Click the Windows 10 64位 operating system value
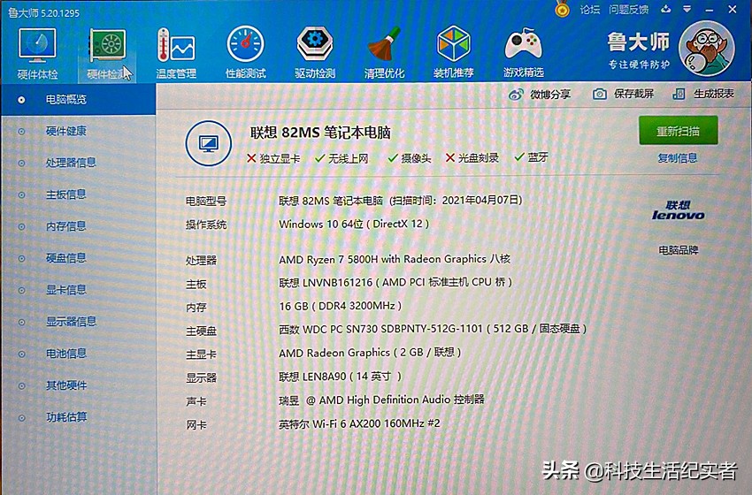 [354, 225]
